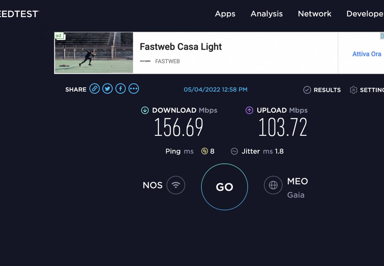This screenshot has height=266, width=384.
Task: Click the NOS wifi connection icon
Action: (x=176, y=185)
